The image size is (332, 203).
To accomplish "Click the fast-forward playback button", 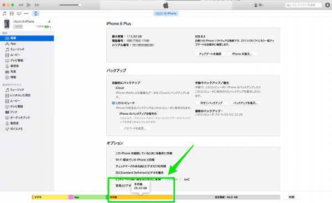I will tap(37, 5).
